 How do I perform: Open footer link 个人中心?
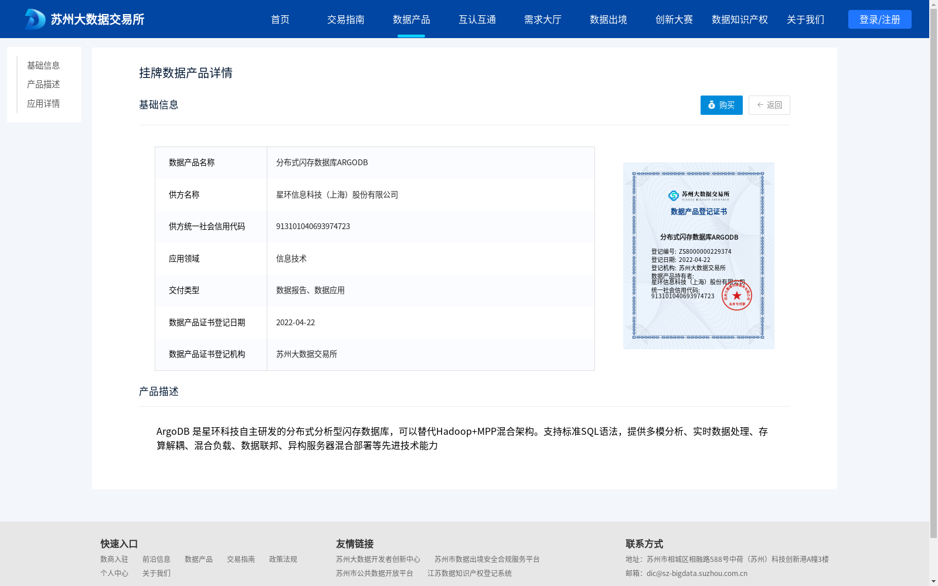point(114,573)
